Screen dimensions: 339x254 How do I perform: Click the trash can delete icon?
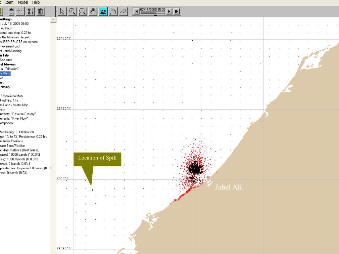click(40, 12)
